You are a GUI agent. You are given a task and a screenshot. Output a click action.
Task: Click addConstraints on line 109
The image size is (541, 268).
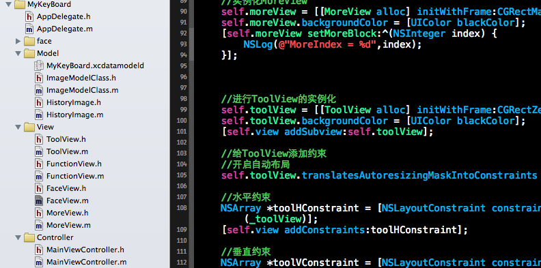[x=324, y=230]
